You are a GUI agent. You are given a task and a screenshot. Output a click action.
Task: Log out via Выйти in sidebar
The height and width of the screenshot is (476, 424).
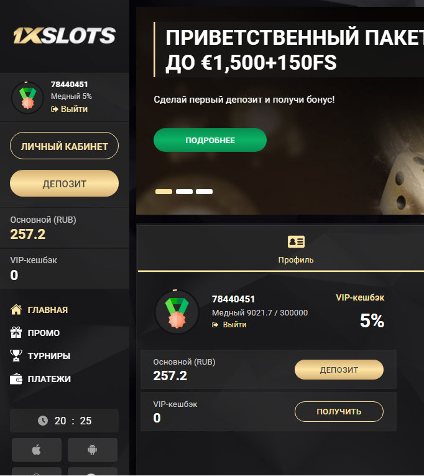click(70, 109)
